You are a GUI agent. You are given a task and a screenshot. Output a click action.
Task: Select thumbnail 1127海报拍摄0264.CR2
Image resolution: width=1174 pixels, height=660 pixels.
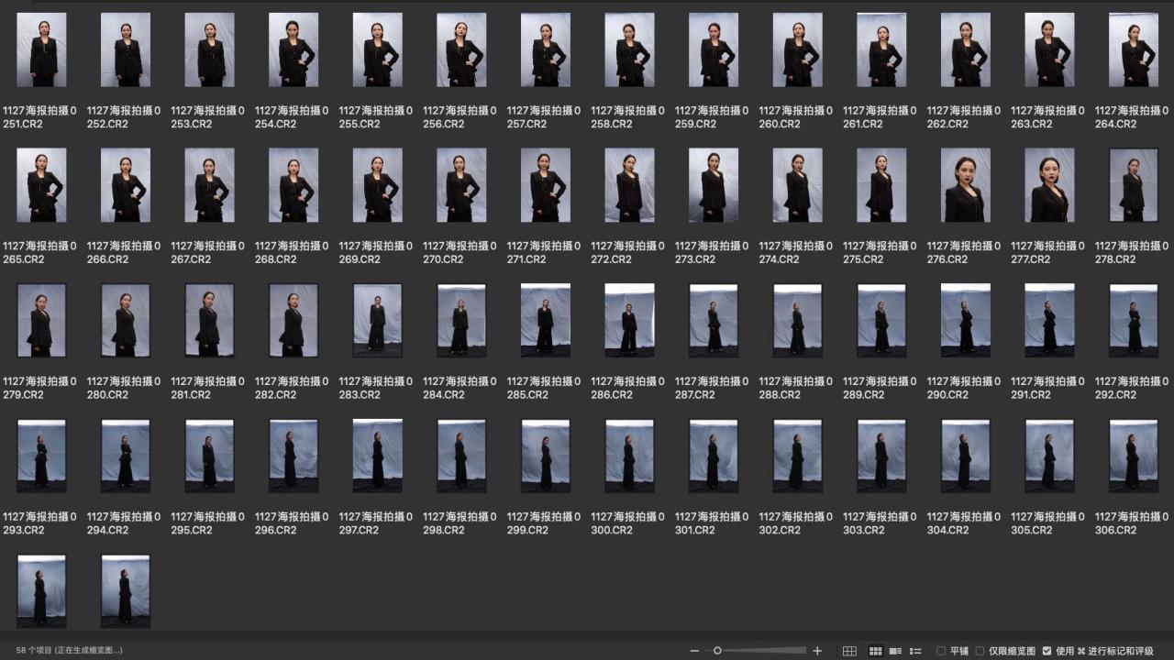(x=1133, y=50)
